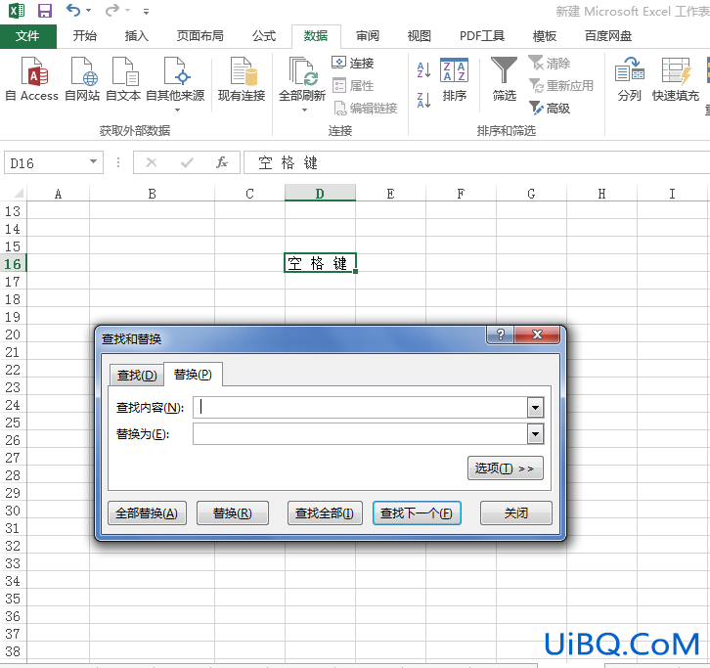Click Close (关闭) button in dialog
This screenshot has width=710, height=668.
pyautogui.click(x=516, y=513)
